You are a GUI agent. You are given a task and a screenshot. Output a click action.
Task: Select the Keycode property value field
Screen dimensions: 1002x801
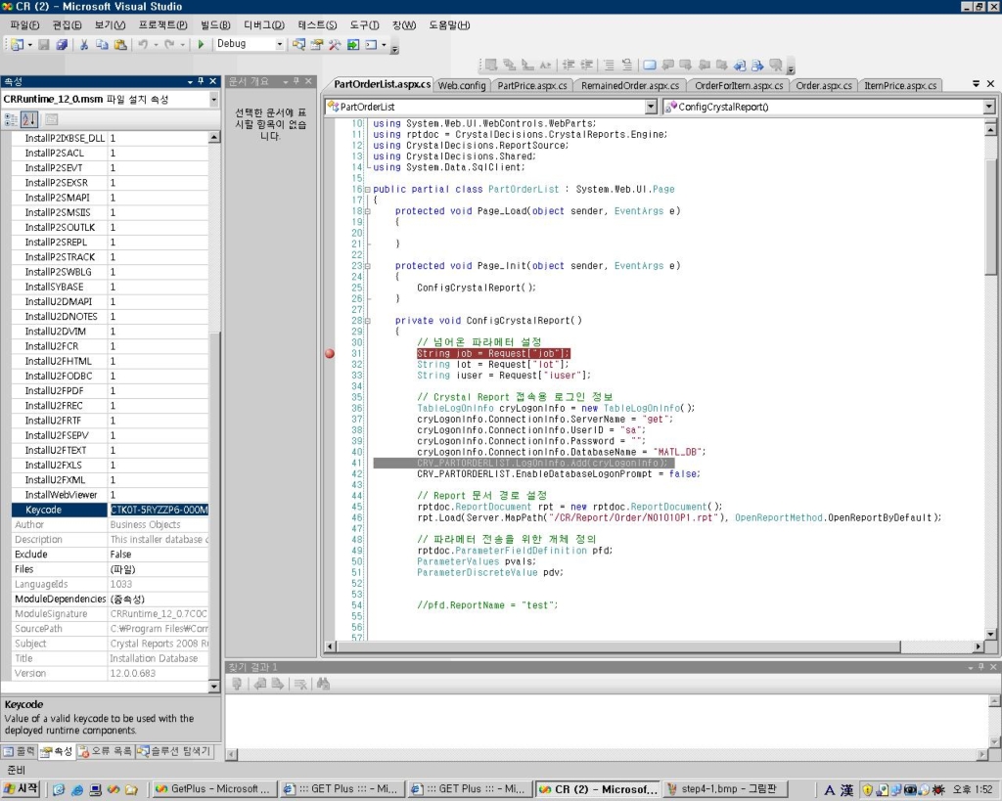click(x=159, y=510)
